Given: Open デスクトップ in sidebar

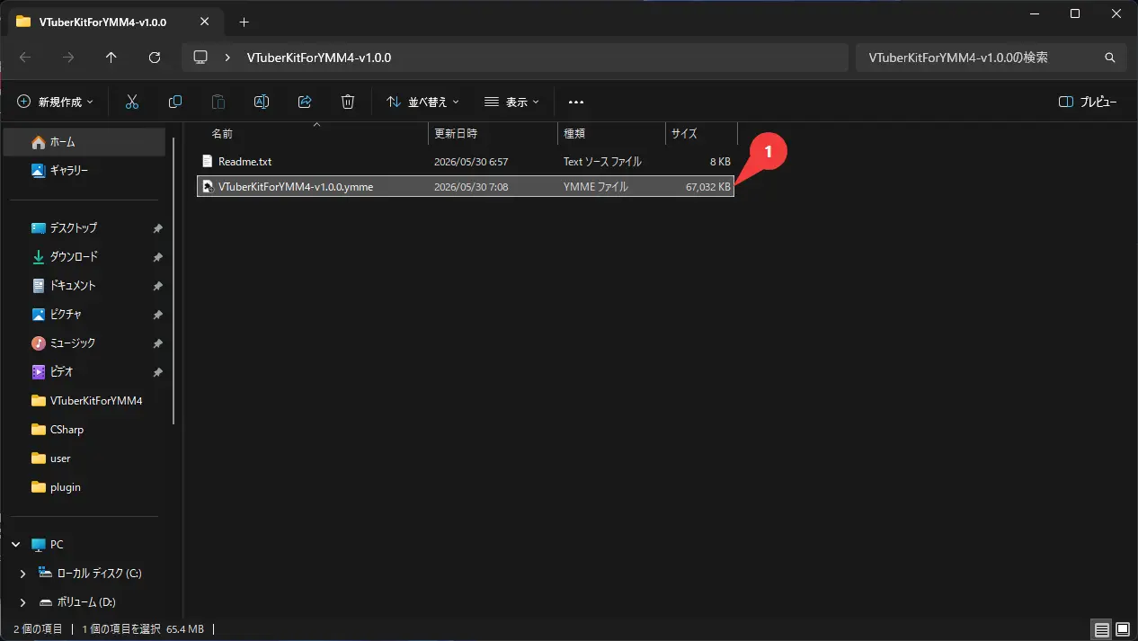Looking at the screenshot, I should [84, 228].
